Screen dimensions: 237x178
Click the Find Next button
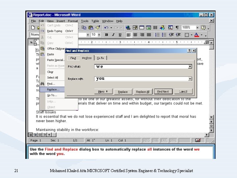[x=163, y=92]
